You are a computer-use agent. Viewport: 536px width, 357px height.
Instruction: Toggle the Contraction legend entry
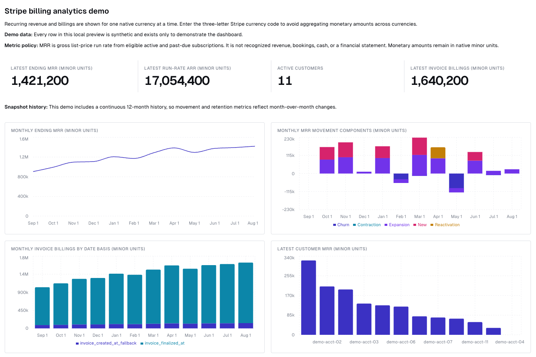pos(367,225)
